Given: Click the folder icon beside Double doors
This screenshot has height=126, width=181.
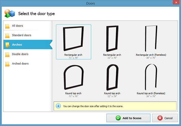Looking at the screenshot, I should (7, 55).
